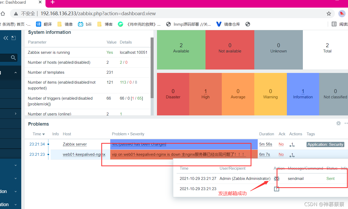
Task: Open the bili bookmark
Action: click(x=85, y=24)
